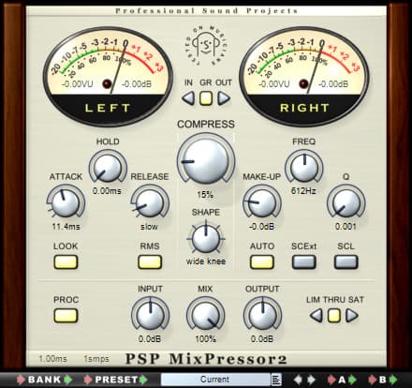Click the 1.00ms status readout
Screen dimensions: 412x388
(x=52, y=359)
